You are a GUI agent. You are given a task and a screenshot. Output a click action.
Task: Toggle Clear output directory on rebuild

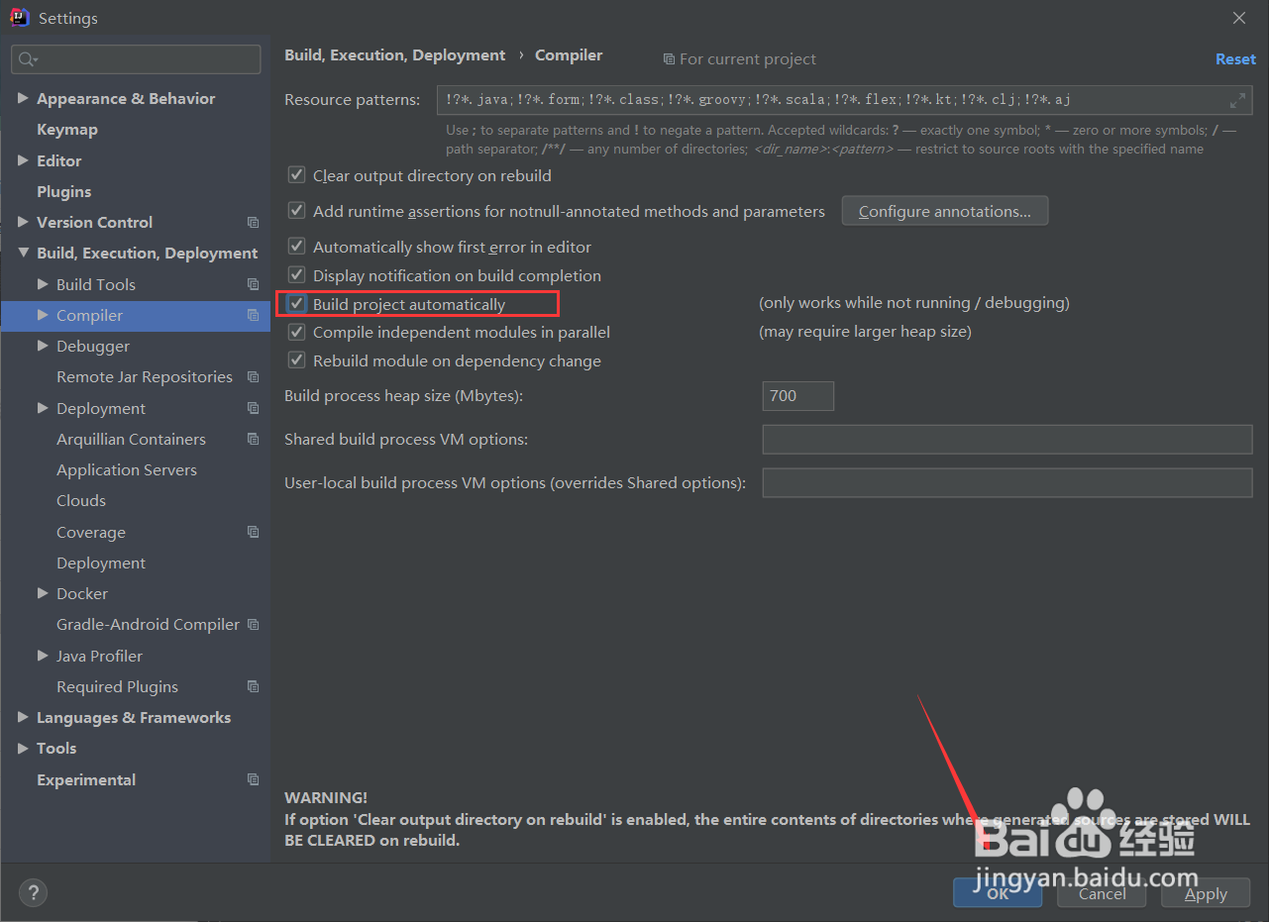coord(296,175)
